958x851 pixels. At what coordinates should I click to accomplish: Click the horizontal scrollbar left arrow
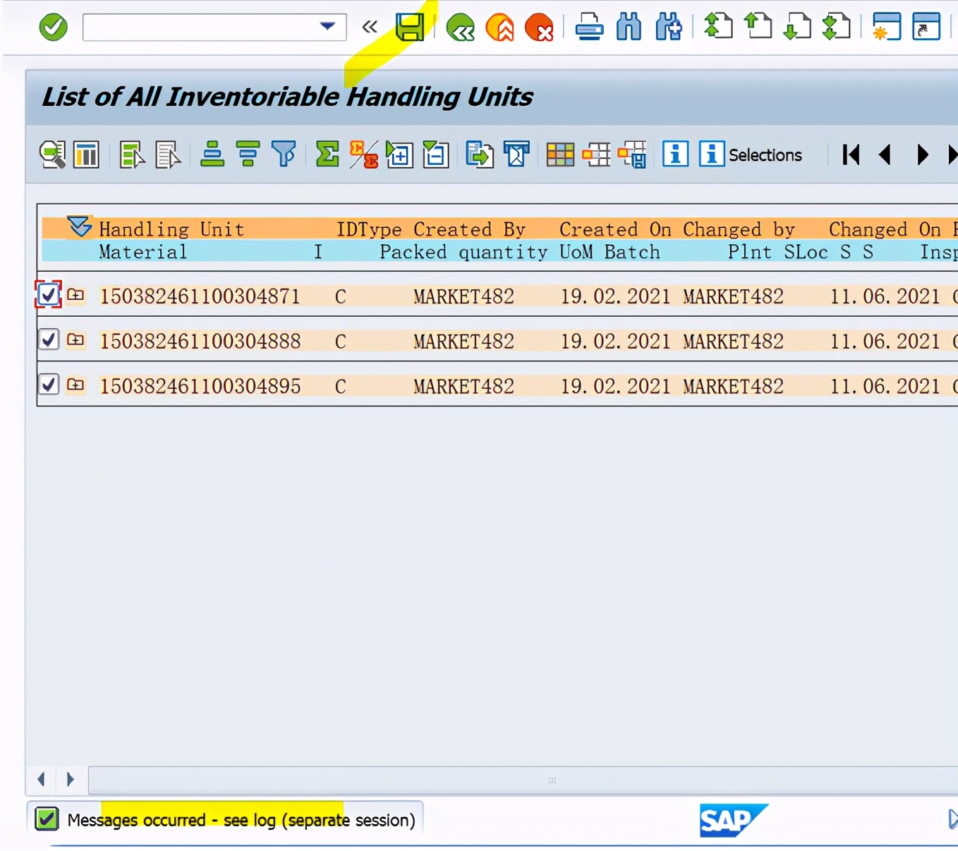pos(42,780)
